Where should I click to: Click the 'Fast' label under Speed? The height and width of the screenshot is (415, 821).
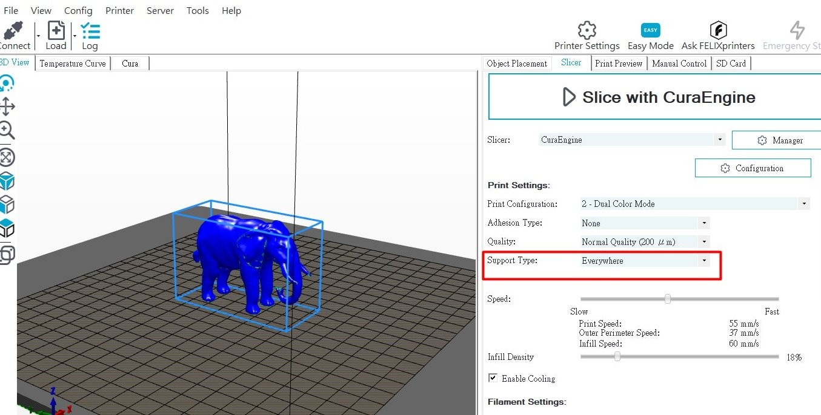coord(772,312)
